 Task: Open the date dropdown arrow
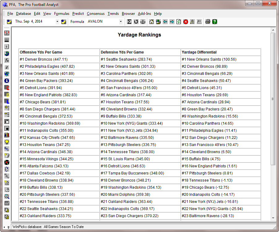pyautogui.click(x=57, y=22)
